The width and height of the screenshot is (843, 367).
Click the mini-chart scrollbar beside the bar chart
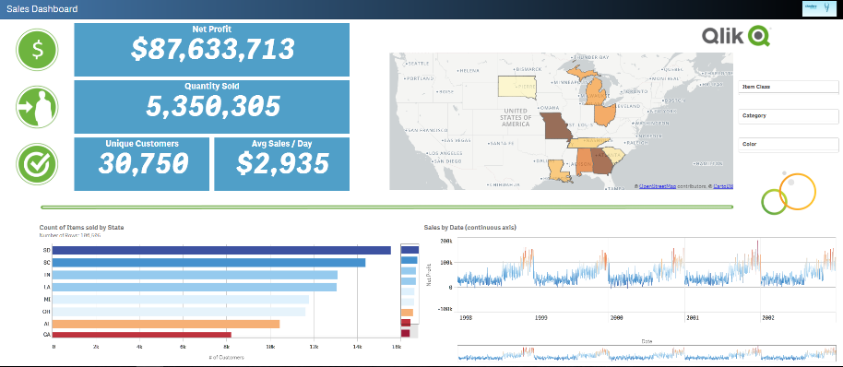[410, 291]
